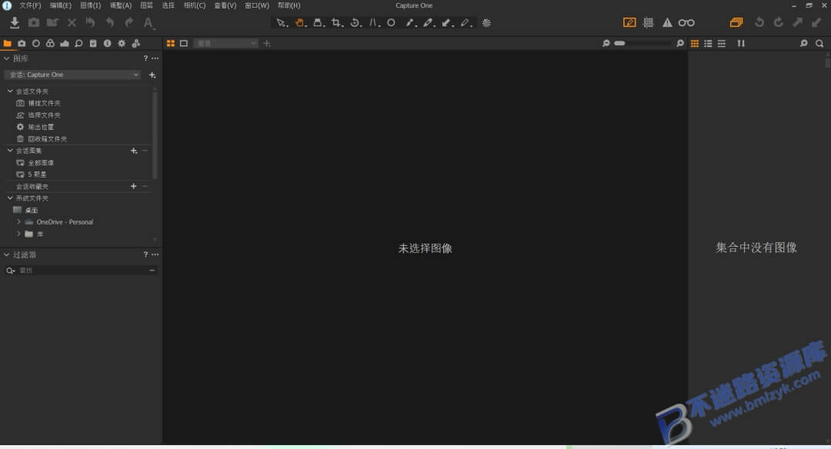The image size is (831, 449).
Task: Open the Batch gears tool tab
Action: click(136, 43)
